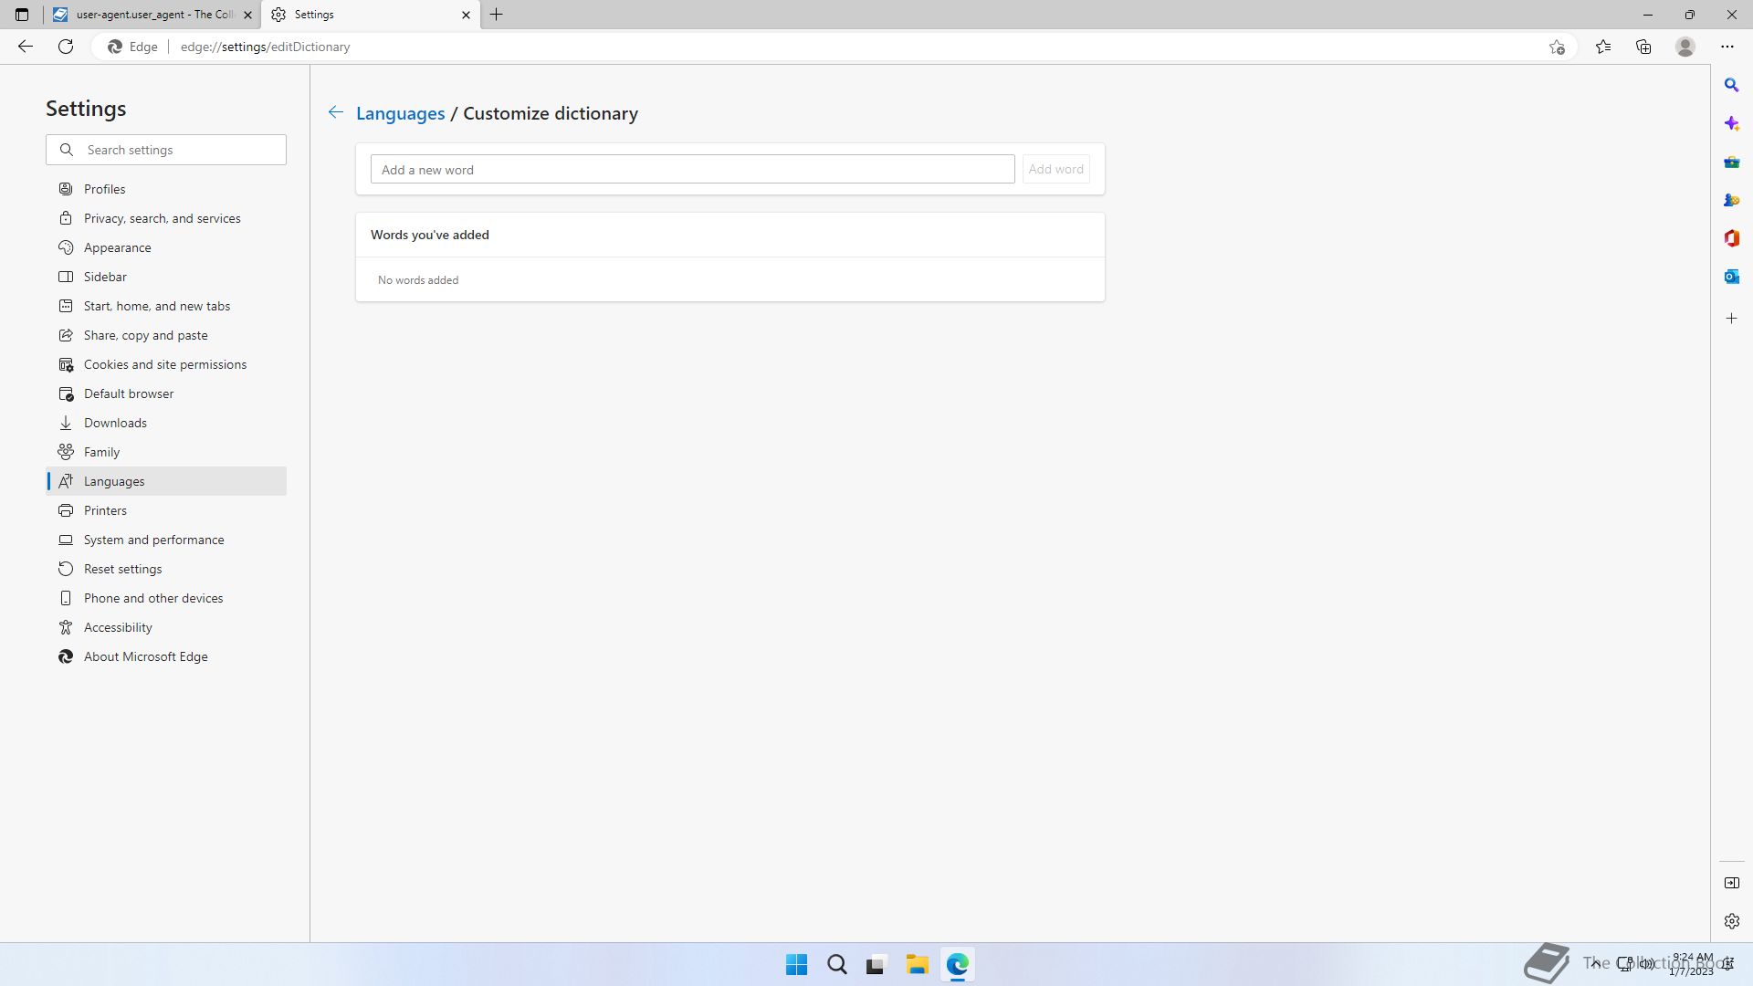Screen dimensions: 1753x986
Task: Click the back arrow beside Languages
Action: point(336,112)
